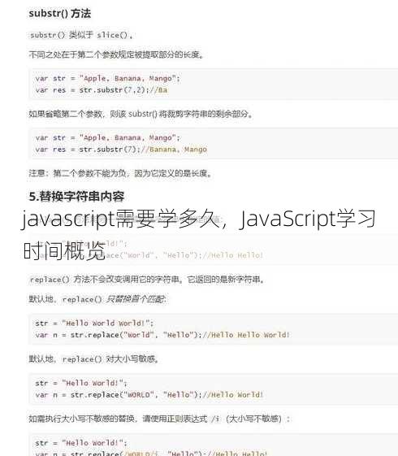Click the code line 'str = "Hello World World!";'

pos(94,323)
